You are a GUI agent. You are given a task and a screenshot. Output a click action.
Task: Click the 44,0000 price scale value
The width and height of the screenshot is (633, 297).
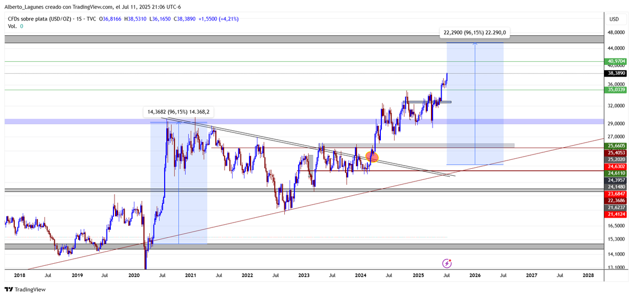pos(617,48)
